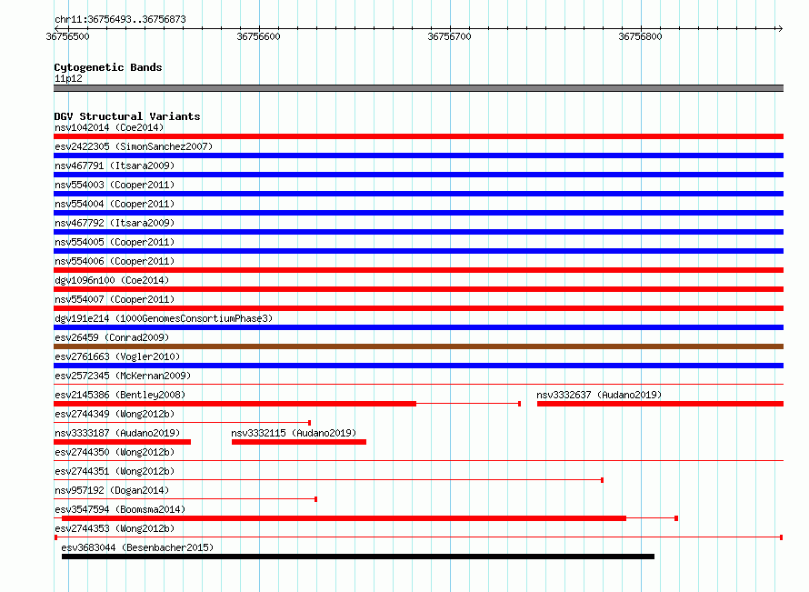Click the blue bar under esv2422305 (SimonSanchez2007)

(418, 156)
